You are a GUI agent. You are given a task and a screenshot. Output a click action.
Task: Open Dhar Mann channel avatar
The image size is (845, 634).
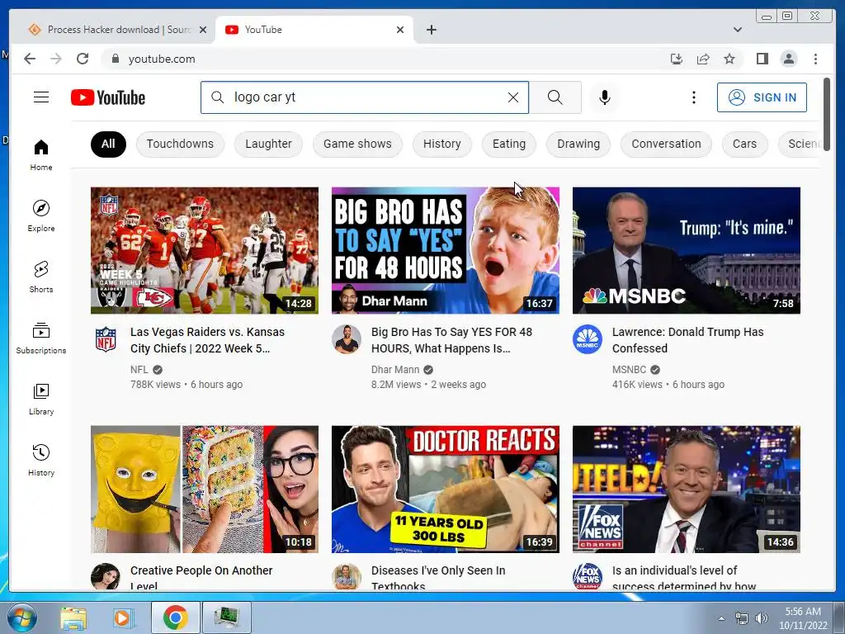(347, 339)
